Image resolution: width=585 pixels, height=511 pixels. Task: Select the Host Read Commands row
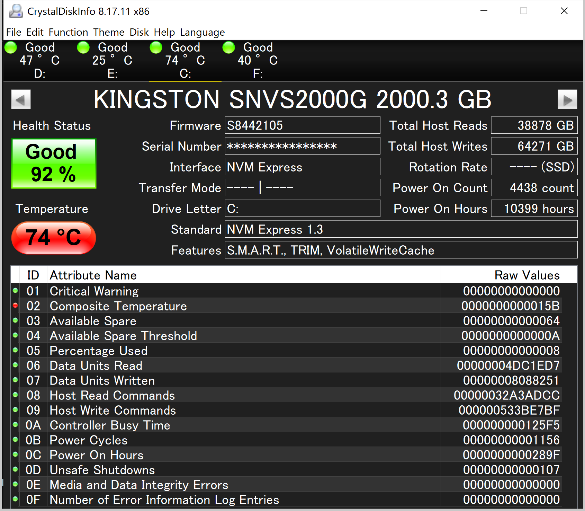287,395
